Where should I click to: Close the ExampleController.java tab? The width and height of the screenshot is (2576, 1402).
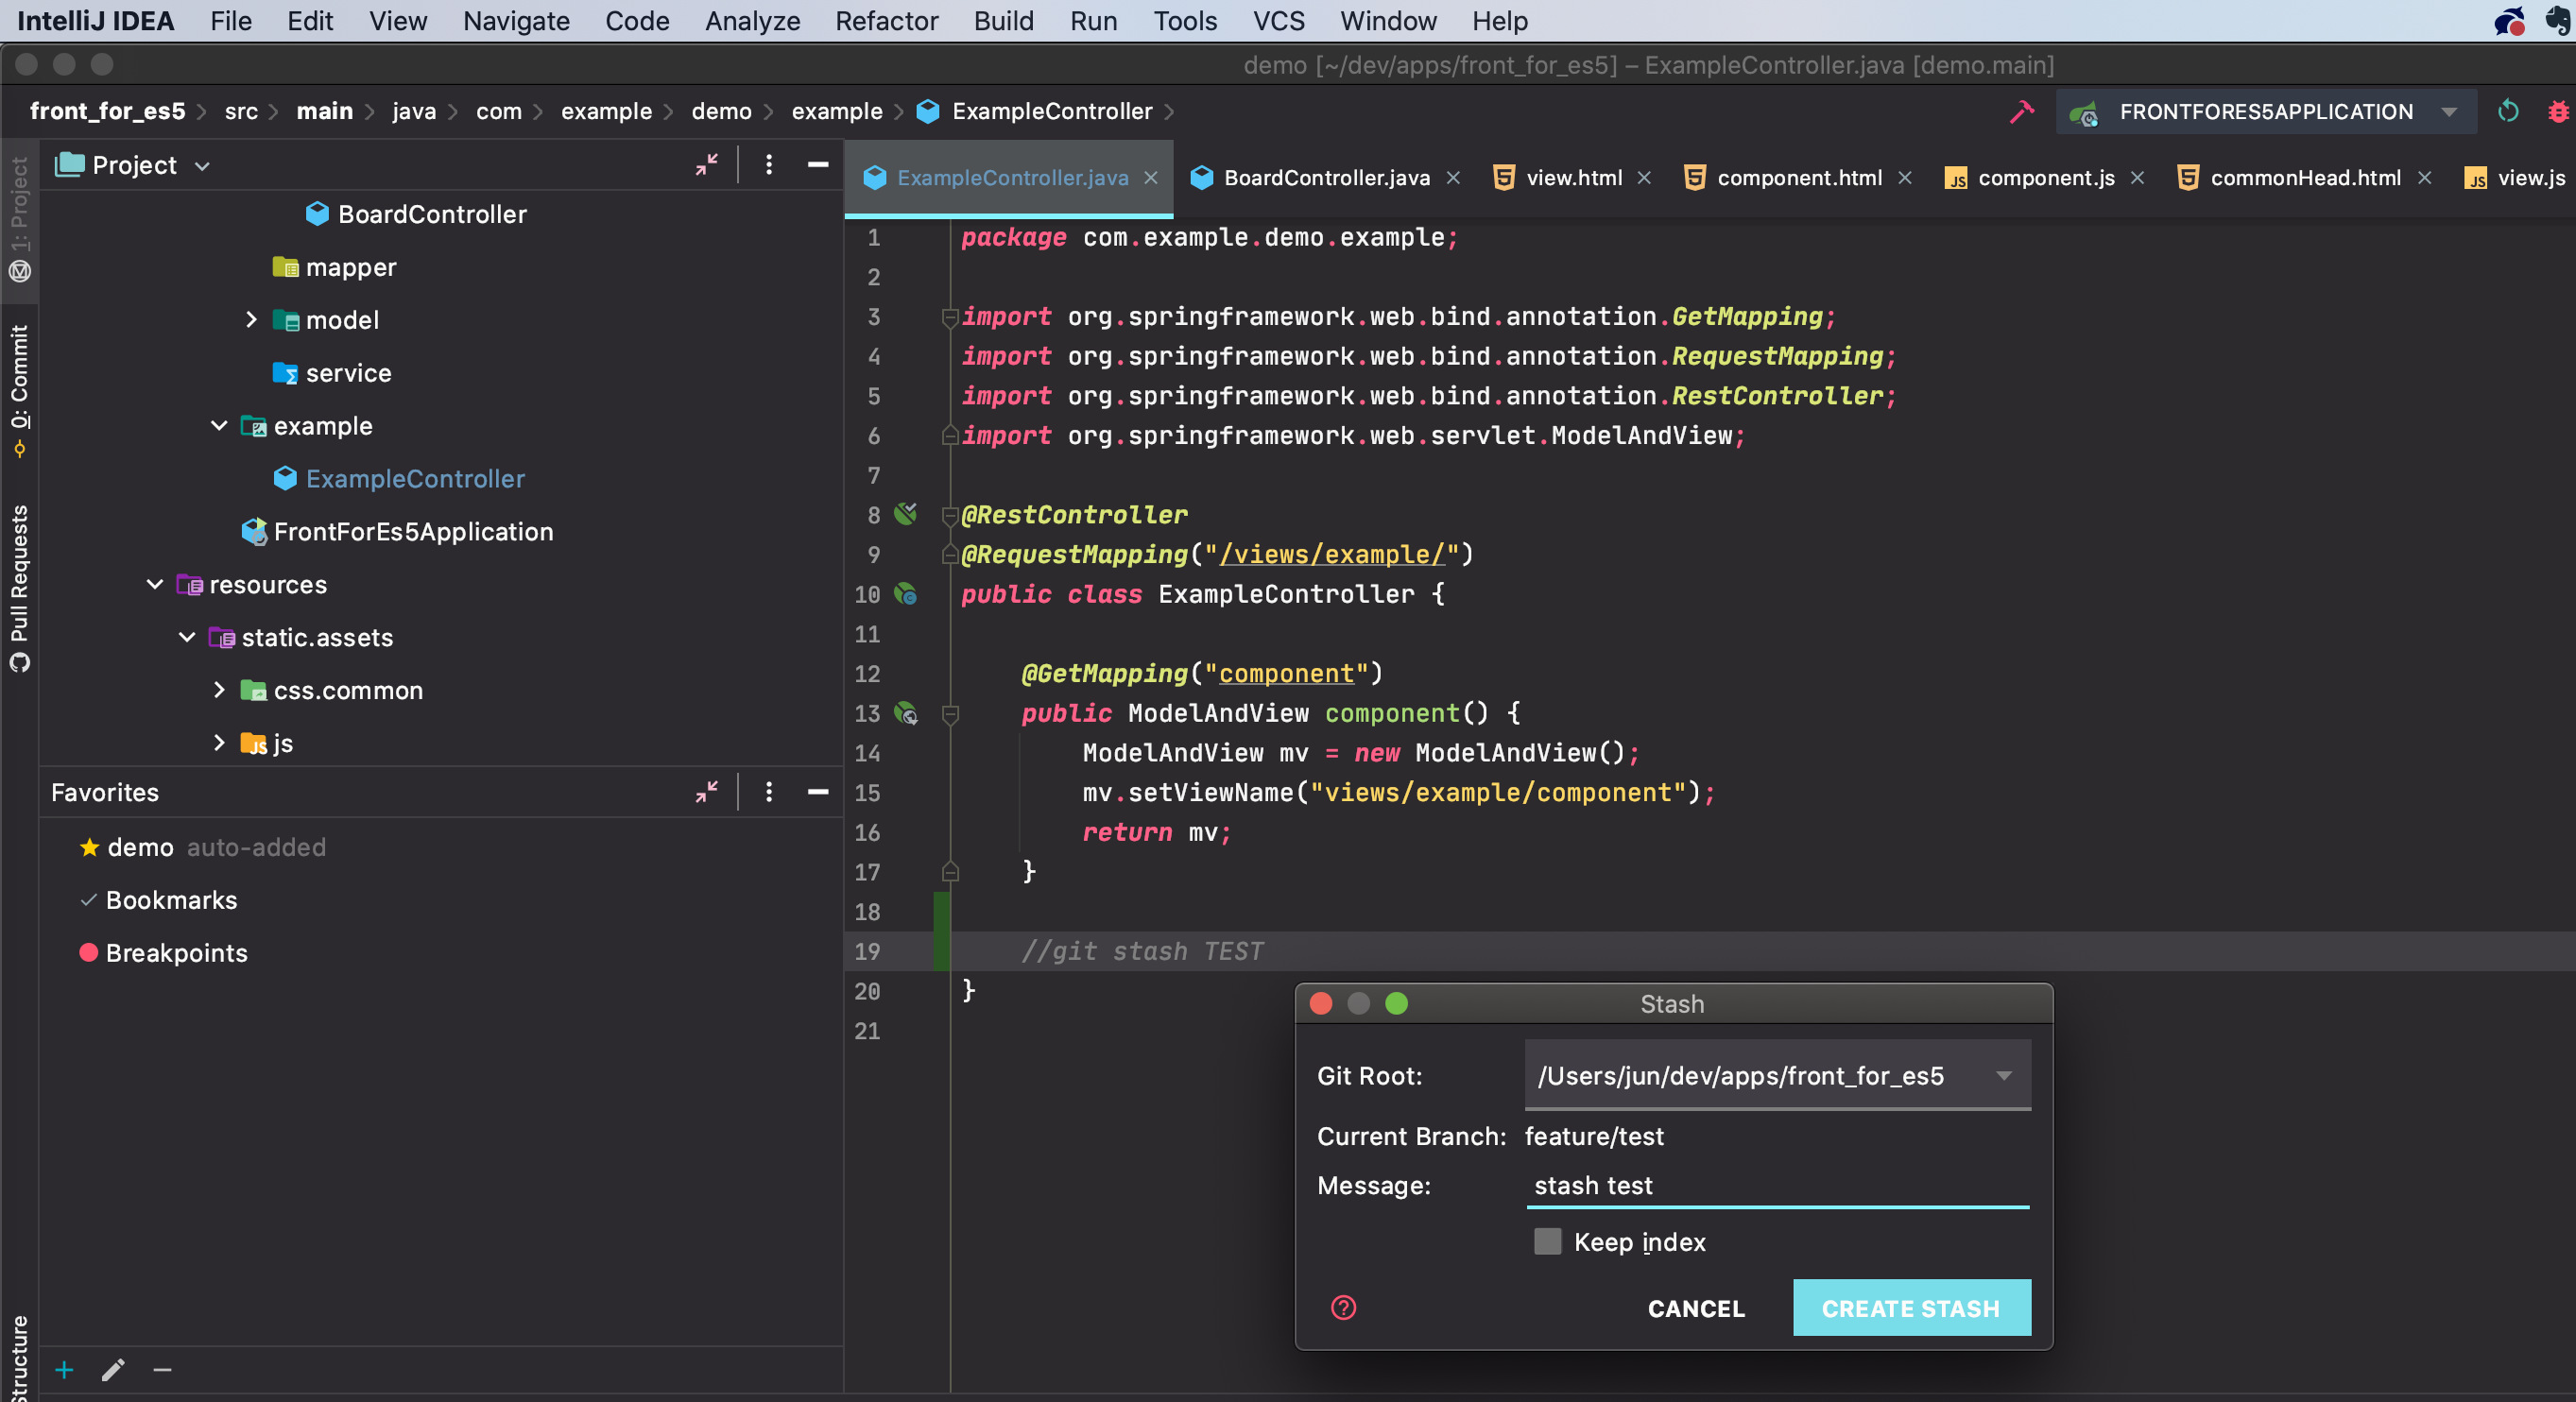click(x=1150, y=178)
